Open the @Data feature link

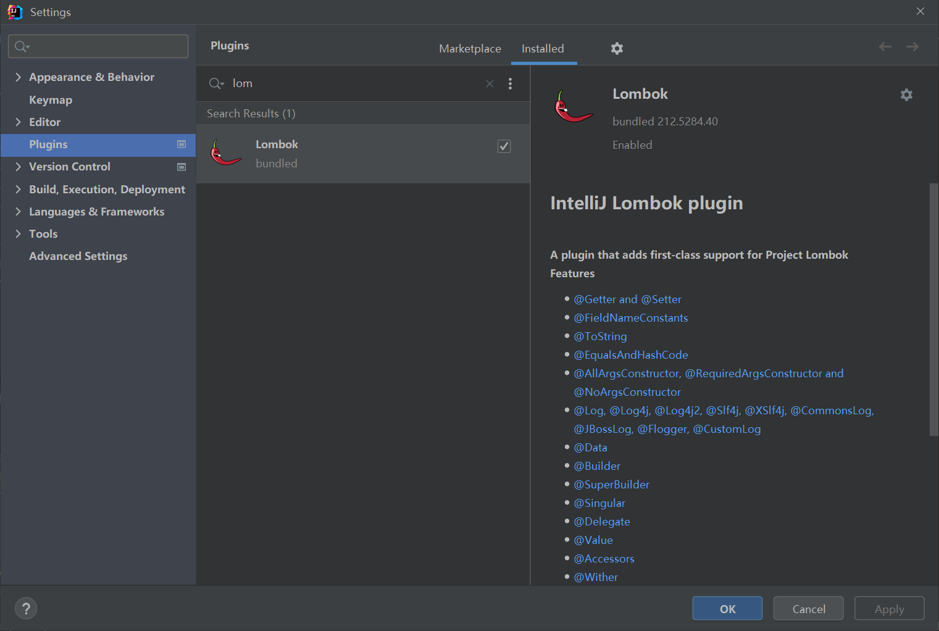point(590,447)
